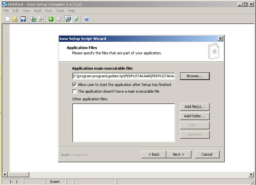Compile the script using the toolbar icon

click(33, 19)
